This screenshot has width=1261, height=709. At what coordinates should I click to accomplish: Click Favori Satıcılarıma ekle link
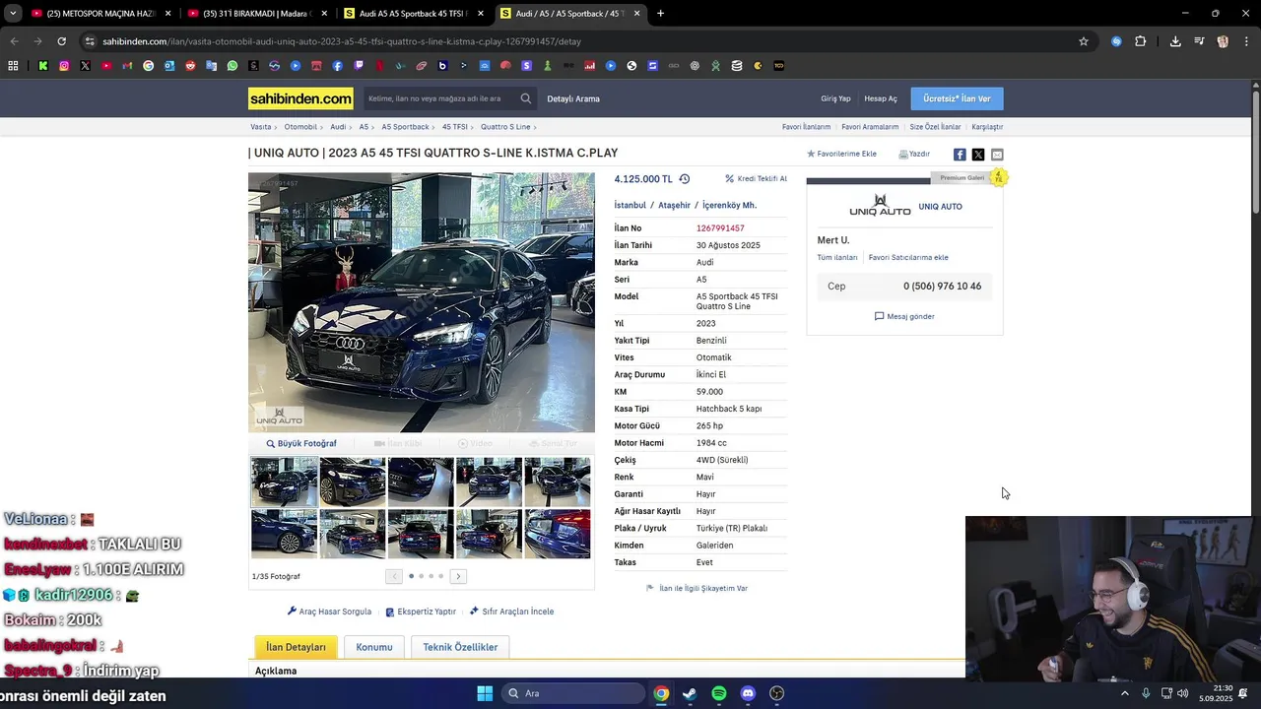pyautogui.click(x=908, y=257)
